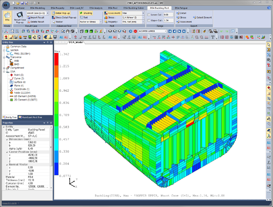The height and width of the screenshot is (207, 273).
Task: Enable the Upper Cut checkbox
Action: pos(149,20)
